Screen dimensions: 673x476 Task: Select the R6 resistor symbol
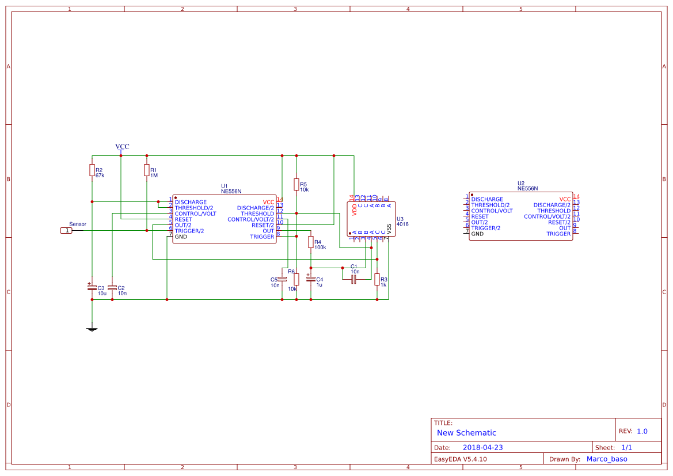coord(296,279)
